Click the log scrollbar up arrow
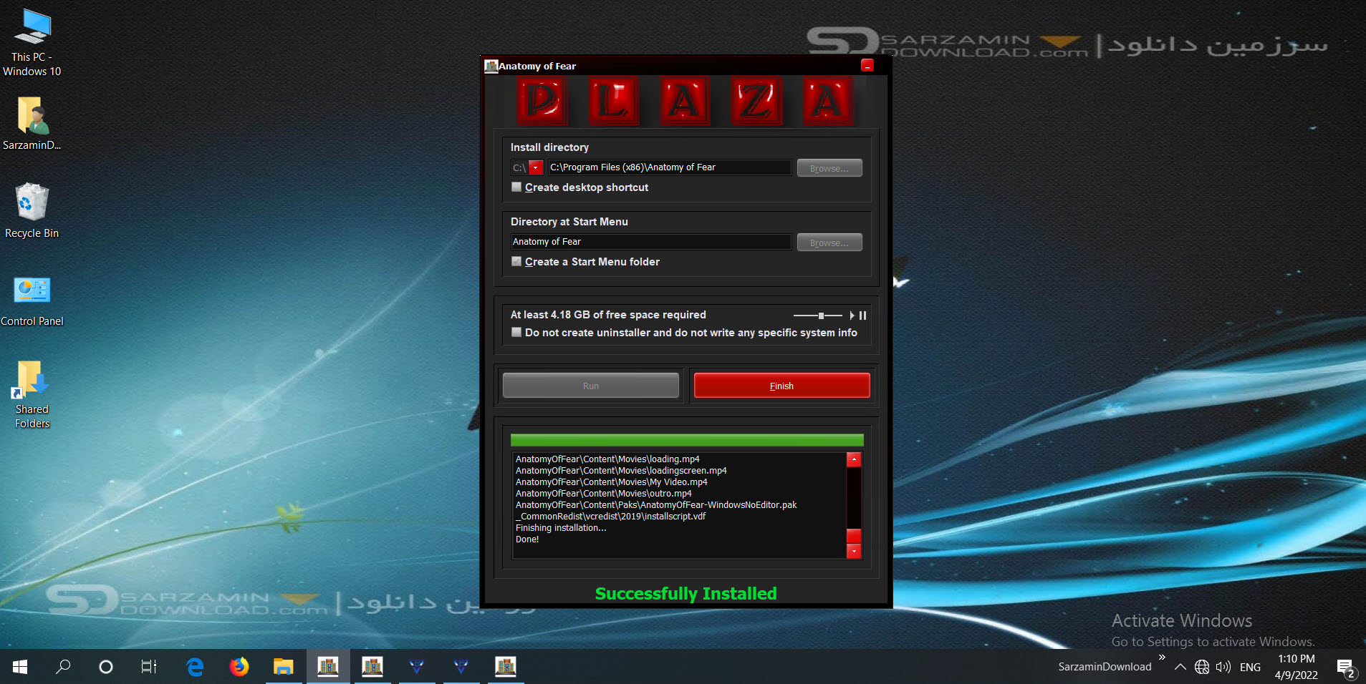This screenshot has height=684, width=1366. click(x=854, y=459)
